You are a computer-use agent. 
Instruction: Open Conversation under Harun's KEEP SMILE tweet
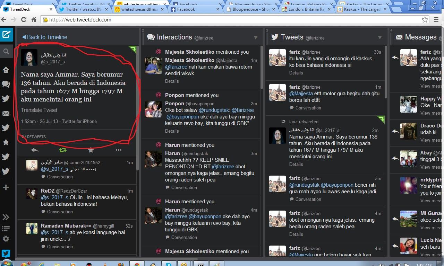181,187
